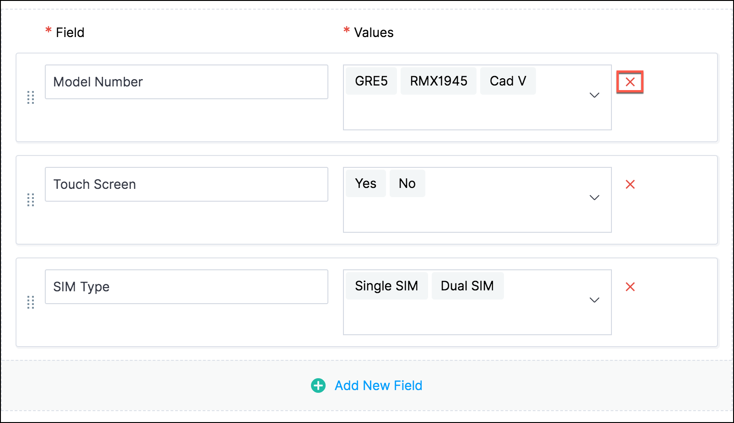Select the Cad V value tag

click(508, 81)
